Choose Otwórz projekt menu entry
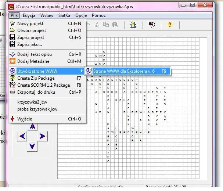223x191 pixels. click(x=47, y=30)
